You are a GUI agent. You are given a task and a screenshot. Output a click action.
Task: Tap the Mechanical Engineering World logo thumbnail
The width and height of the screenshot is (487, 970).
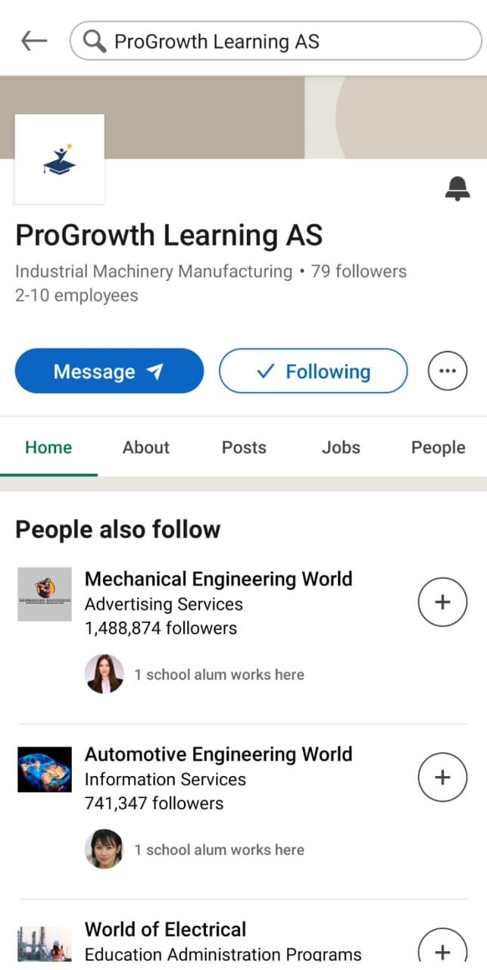[45, 594]
